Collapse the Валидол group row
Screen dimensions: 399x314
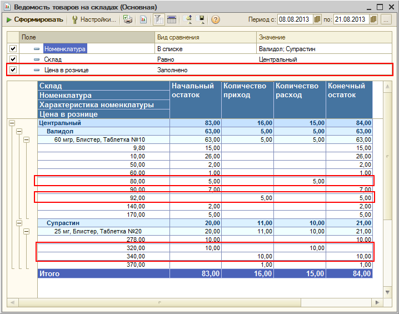(x=18, y=131)
